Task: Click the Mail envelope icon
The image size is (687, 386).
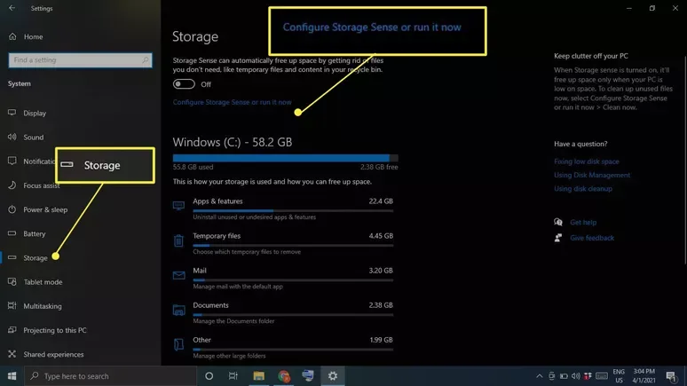Action: (178, 275)
